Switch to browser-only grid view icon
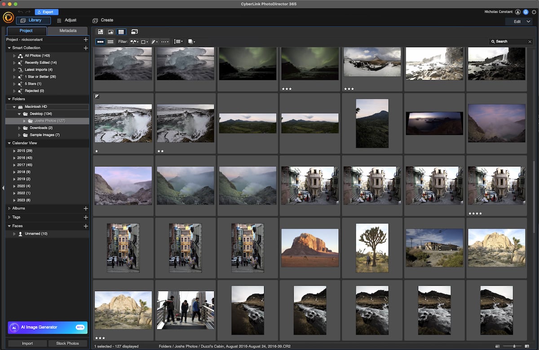This screenshot has width=539, height=350. 121,32
